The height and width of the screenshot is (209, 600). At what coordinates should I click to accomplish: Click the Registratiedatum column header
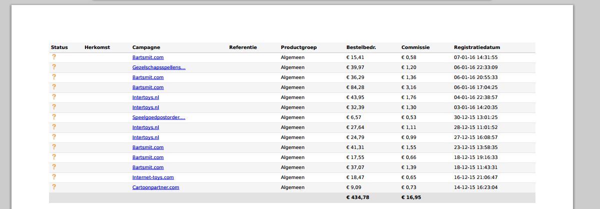pos(477,47)
